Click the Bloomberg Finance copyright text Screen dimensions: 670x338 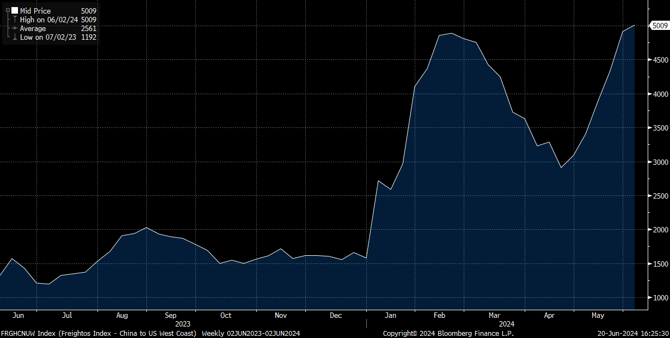(448, 333)
